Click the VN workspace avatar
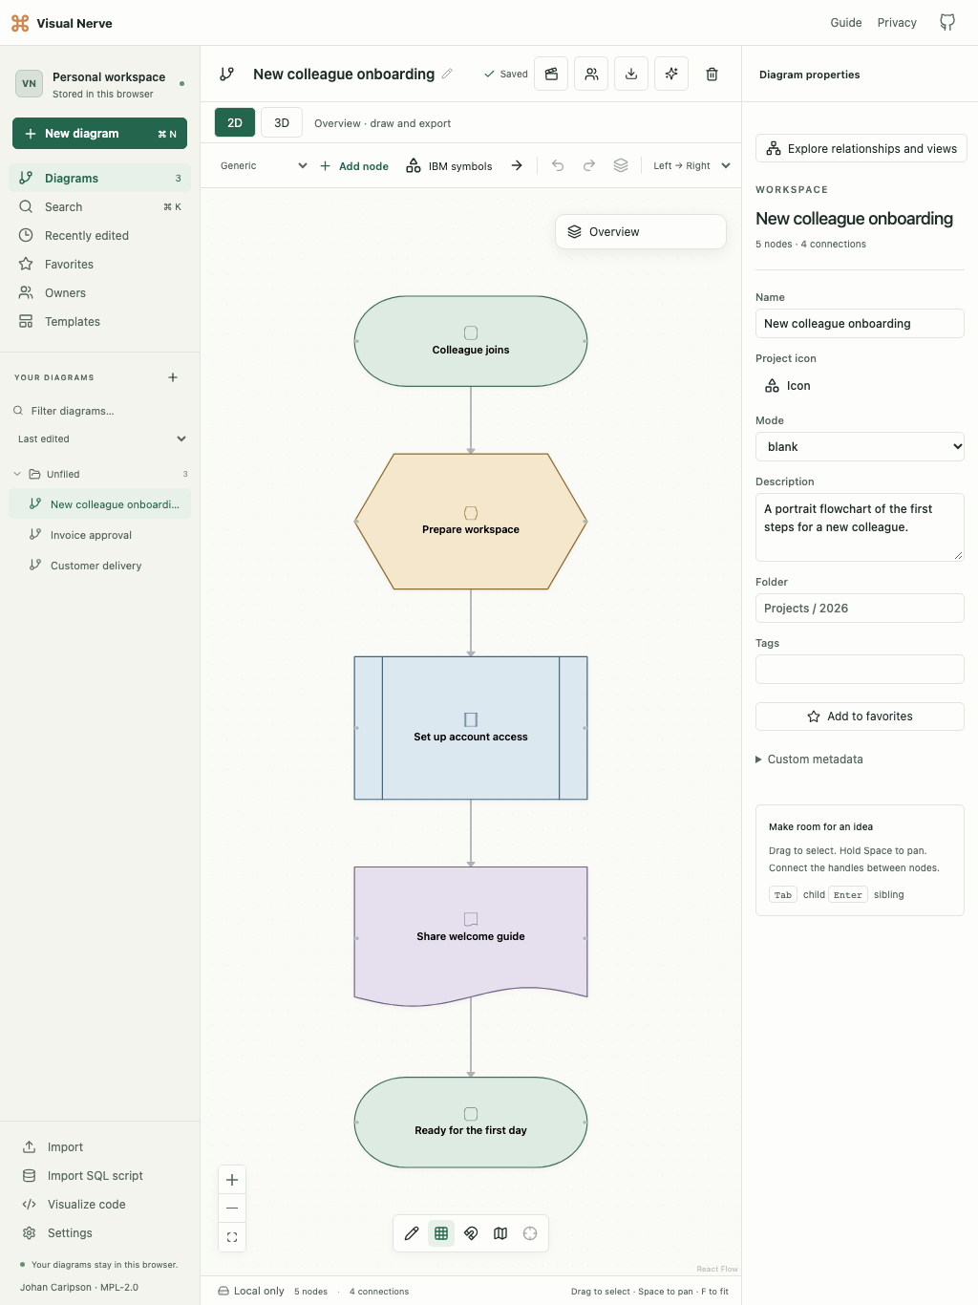The image size is (978, 1305). [30, 84]
